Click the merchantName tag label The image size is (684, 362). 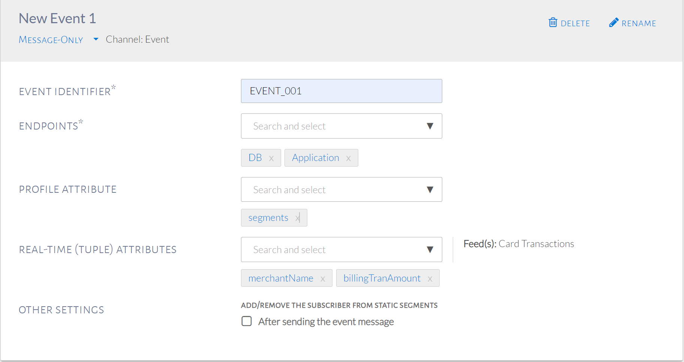(281, 278)
